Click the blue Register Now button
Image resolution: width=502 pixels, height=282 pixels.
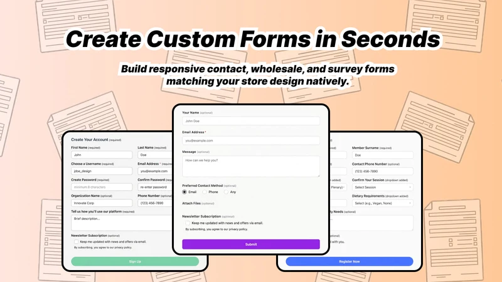(350, 261)
